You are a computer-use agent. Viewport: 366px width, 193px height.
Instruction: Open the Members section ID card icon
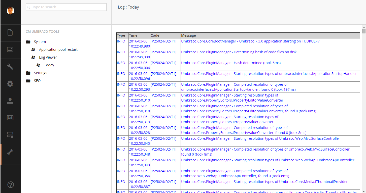[x=10, y=118]
